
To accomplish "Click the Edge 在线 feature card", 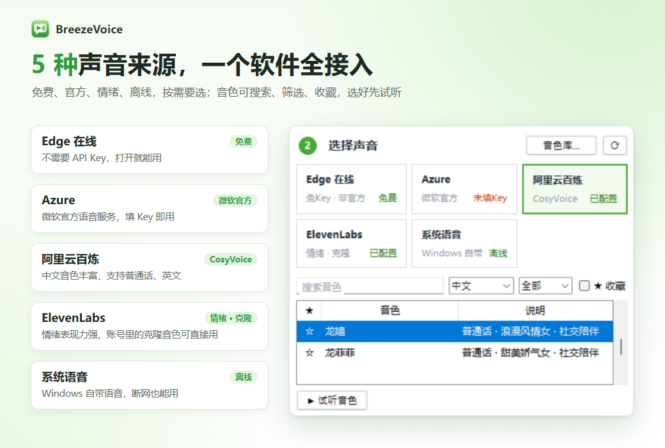I will pyautogui.click(x=149, y=150).
